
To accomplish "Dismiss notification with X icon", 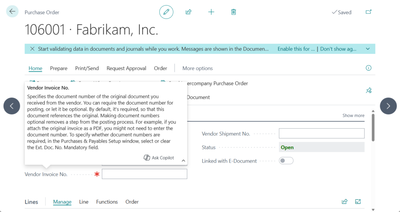I will pos(32,49).
